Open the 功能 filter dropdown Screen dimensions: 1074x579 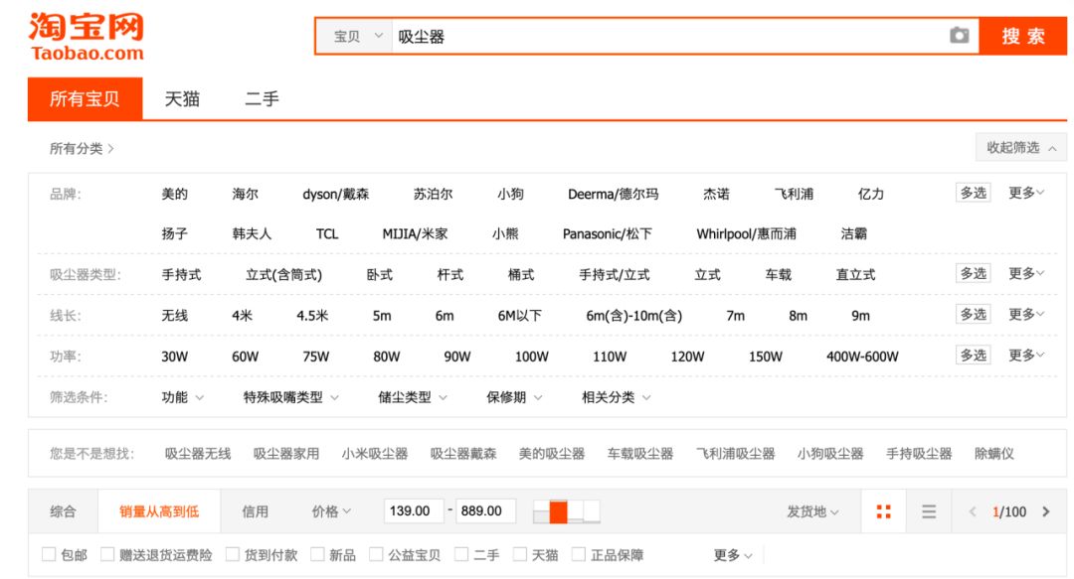(182, 397)
